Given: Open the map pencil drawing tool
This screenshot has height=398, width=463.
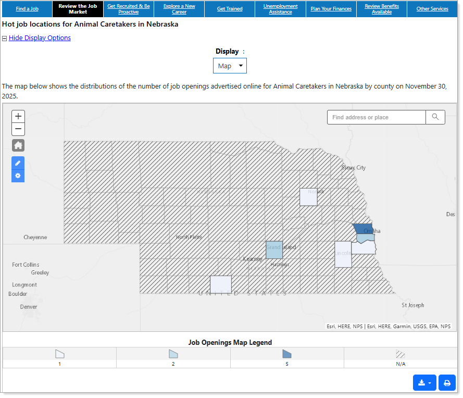Looking at the screenshot, I should pyautogui.click(x=18, y=163).
